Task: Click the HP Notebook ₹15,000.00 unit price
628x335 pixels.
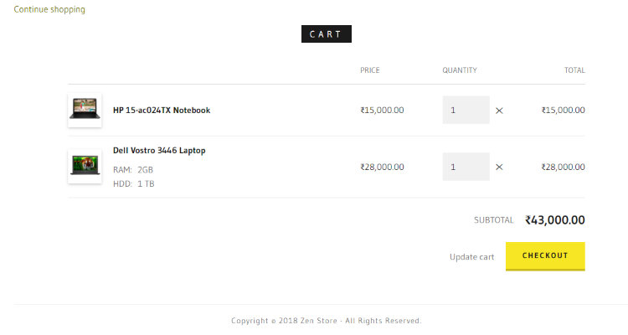Action: pyautogui.click(x=382, y=110)
